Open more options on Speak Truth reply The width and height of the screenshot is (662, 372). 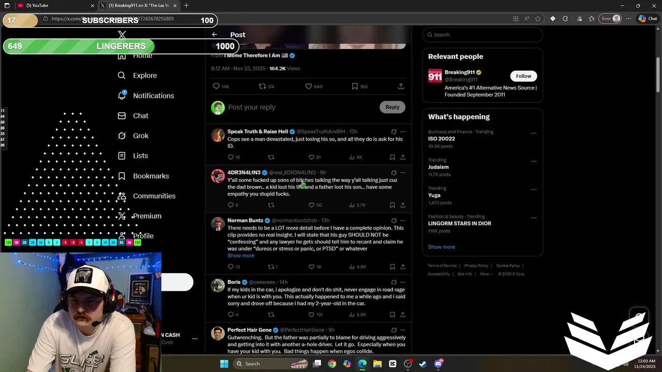pos(403,132)
